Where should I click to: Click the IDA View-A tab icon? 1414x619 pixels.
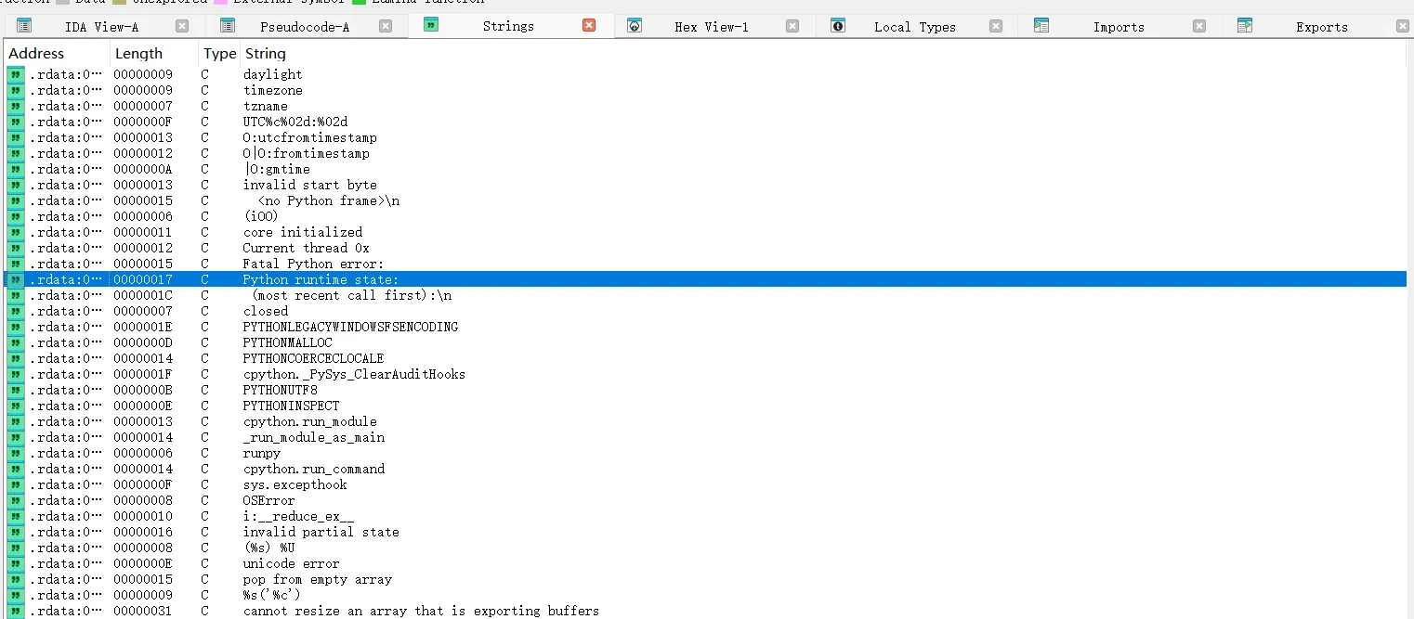pyautogui.click(x=24, y=26)
